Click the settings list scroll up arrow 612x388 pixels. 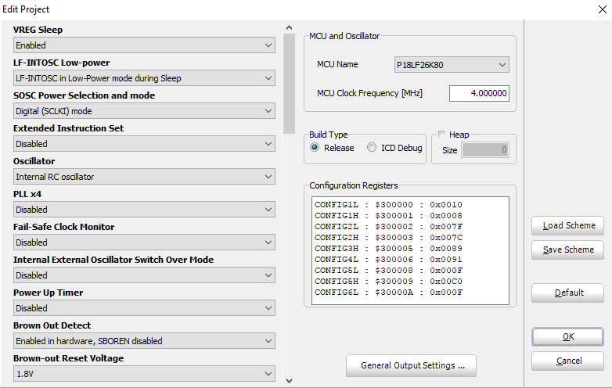pos(289,27)
